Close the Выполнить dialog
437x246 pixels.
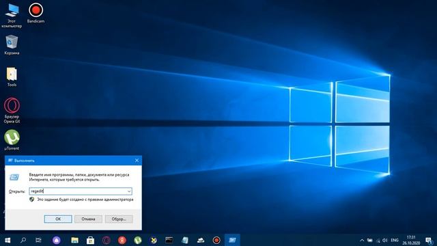coord(137,161)
